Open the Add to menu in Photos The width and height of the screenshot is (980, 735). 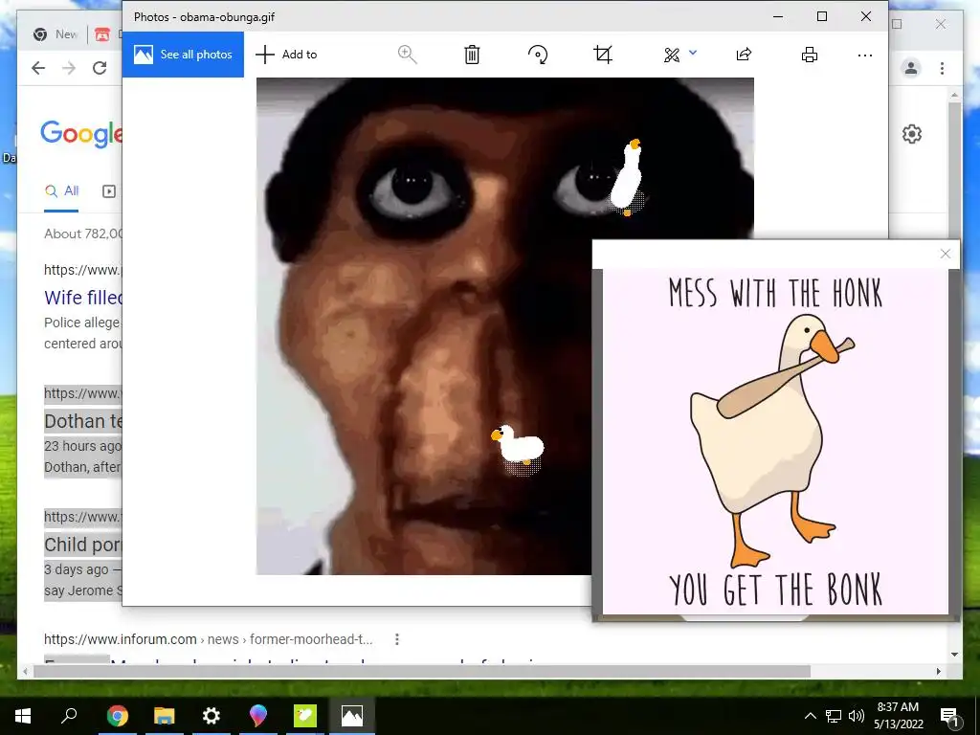coord(287,55)
